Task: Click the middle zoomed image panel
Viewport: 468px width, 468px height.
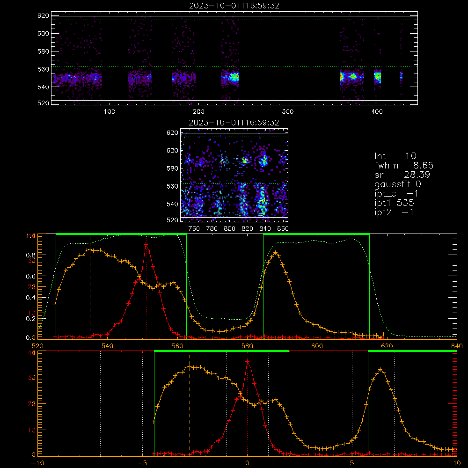Action: click(x=234, y=175)
